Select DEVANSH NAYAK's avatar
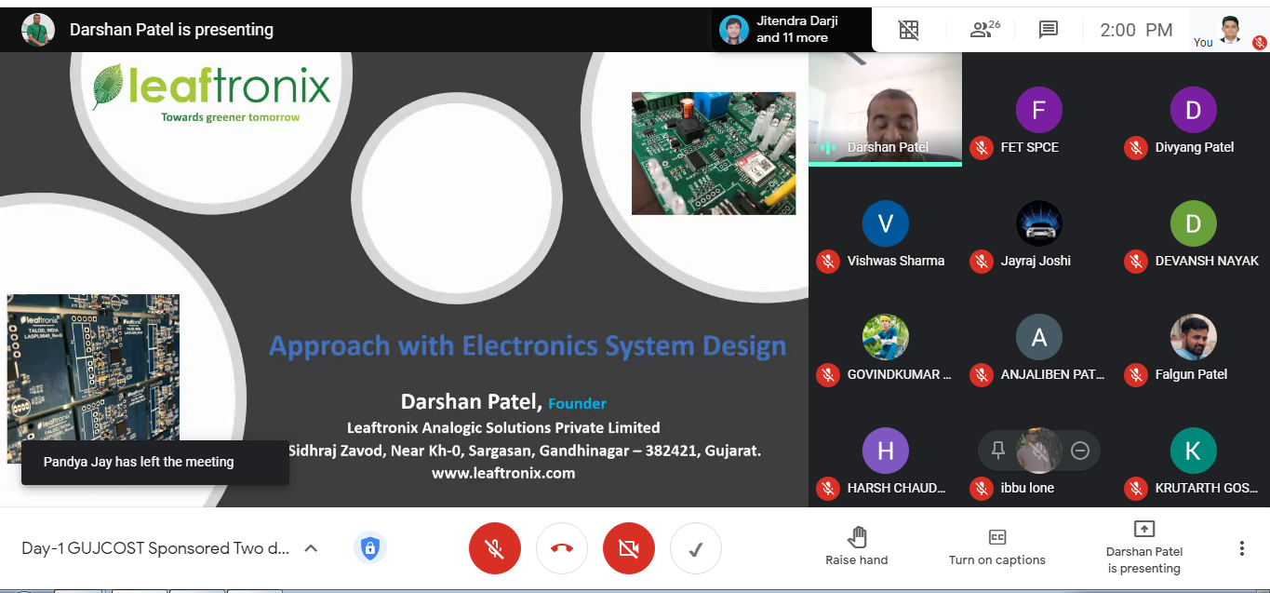 [x=1193, y=223]
